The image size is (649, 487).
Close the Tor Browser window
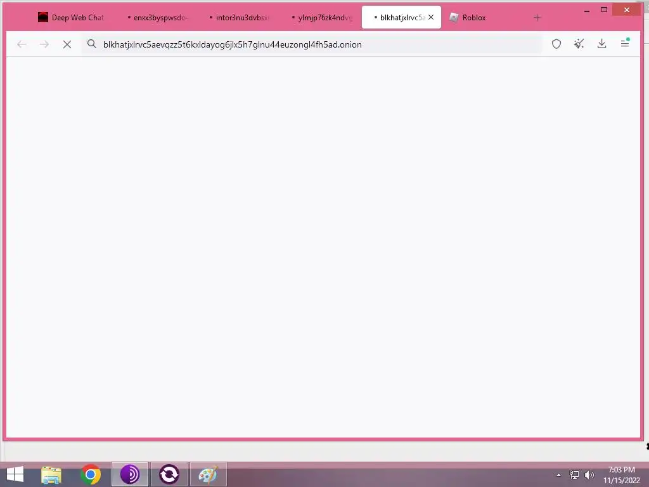tap(627, 10)
